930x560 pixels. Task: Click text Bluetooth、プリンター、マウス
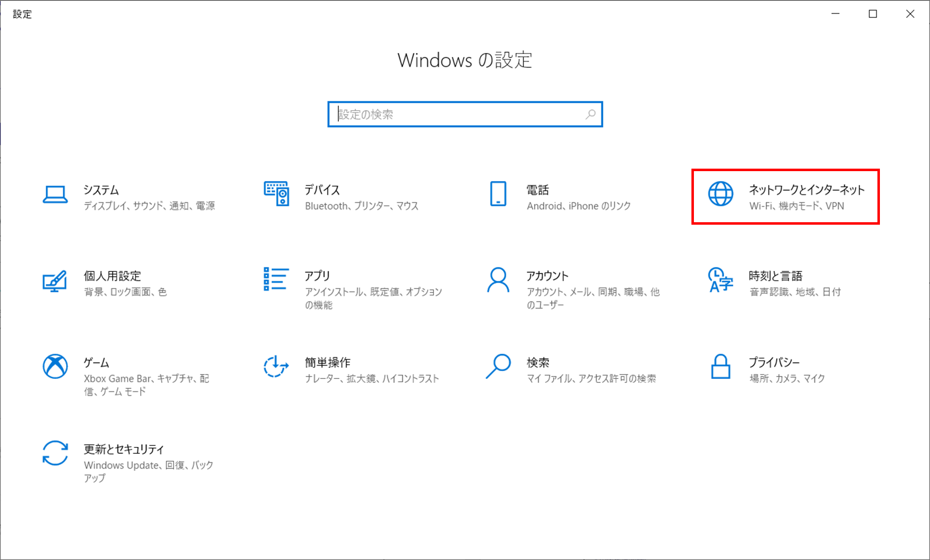pyautogui.click(x=362, y=206)
